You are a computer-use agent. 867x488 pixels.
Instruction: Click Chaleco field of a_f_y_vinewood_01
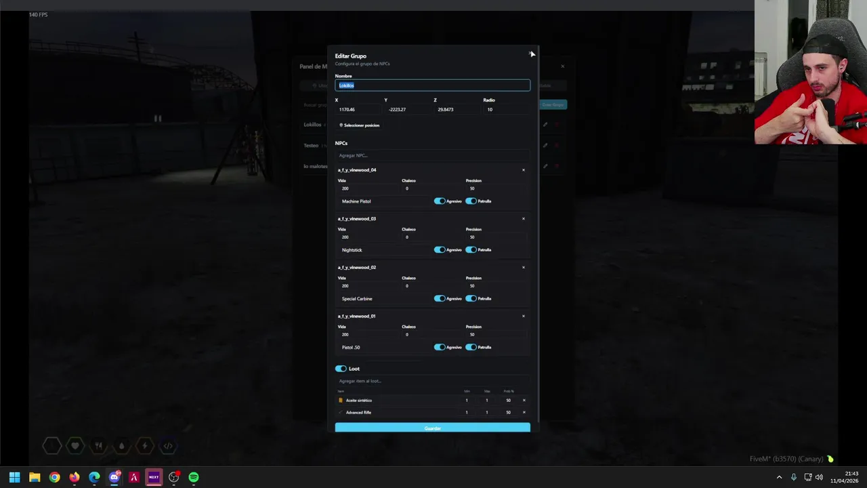(x=431, y=335)
